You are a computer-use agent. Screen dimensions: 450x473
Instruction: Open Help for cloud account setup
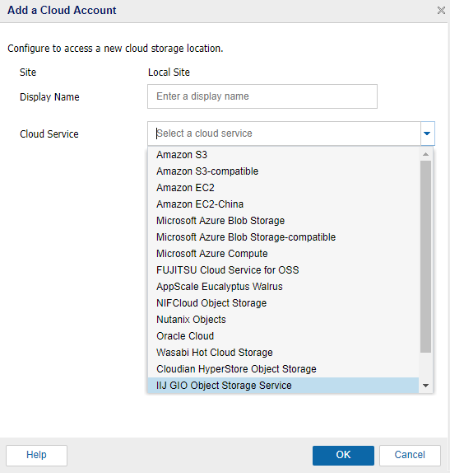coord(36,455)
